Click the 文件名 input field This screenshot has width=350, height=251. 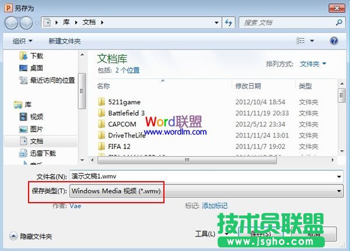click(x=206, y=176)
